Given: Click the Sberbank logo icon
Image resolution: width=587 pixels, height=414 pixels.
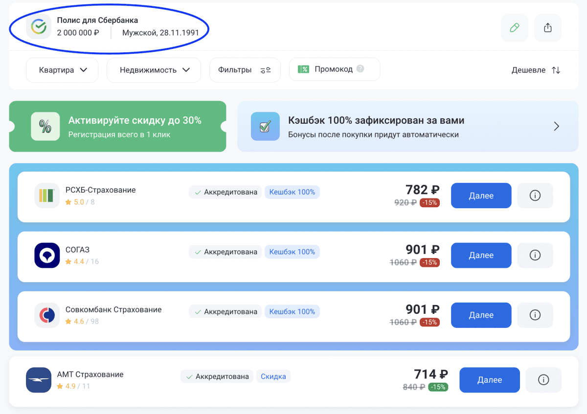Looking at the screenshot, I should pyautogui.click(x=39, y=27).
